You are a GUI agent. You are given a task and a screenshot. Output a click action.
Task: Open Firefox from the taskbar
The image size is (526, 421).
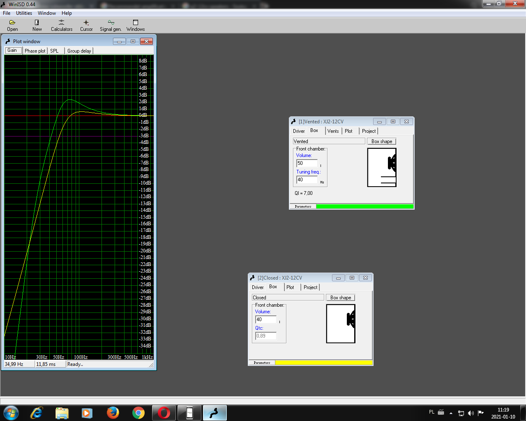coord(113,412)
